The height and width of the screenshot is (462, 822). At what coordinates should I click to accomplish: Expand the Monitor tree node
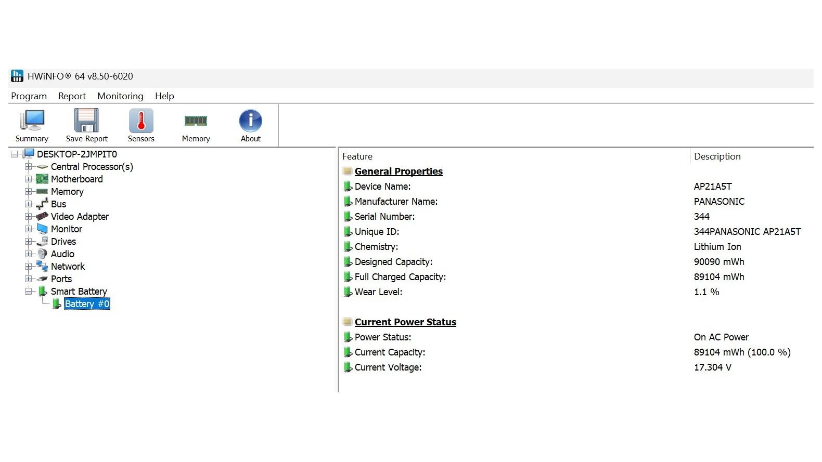tap(29, 229)
